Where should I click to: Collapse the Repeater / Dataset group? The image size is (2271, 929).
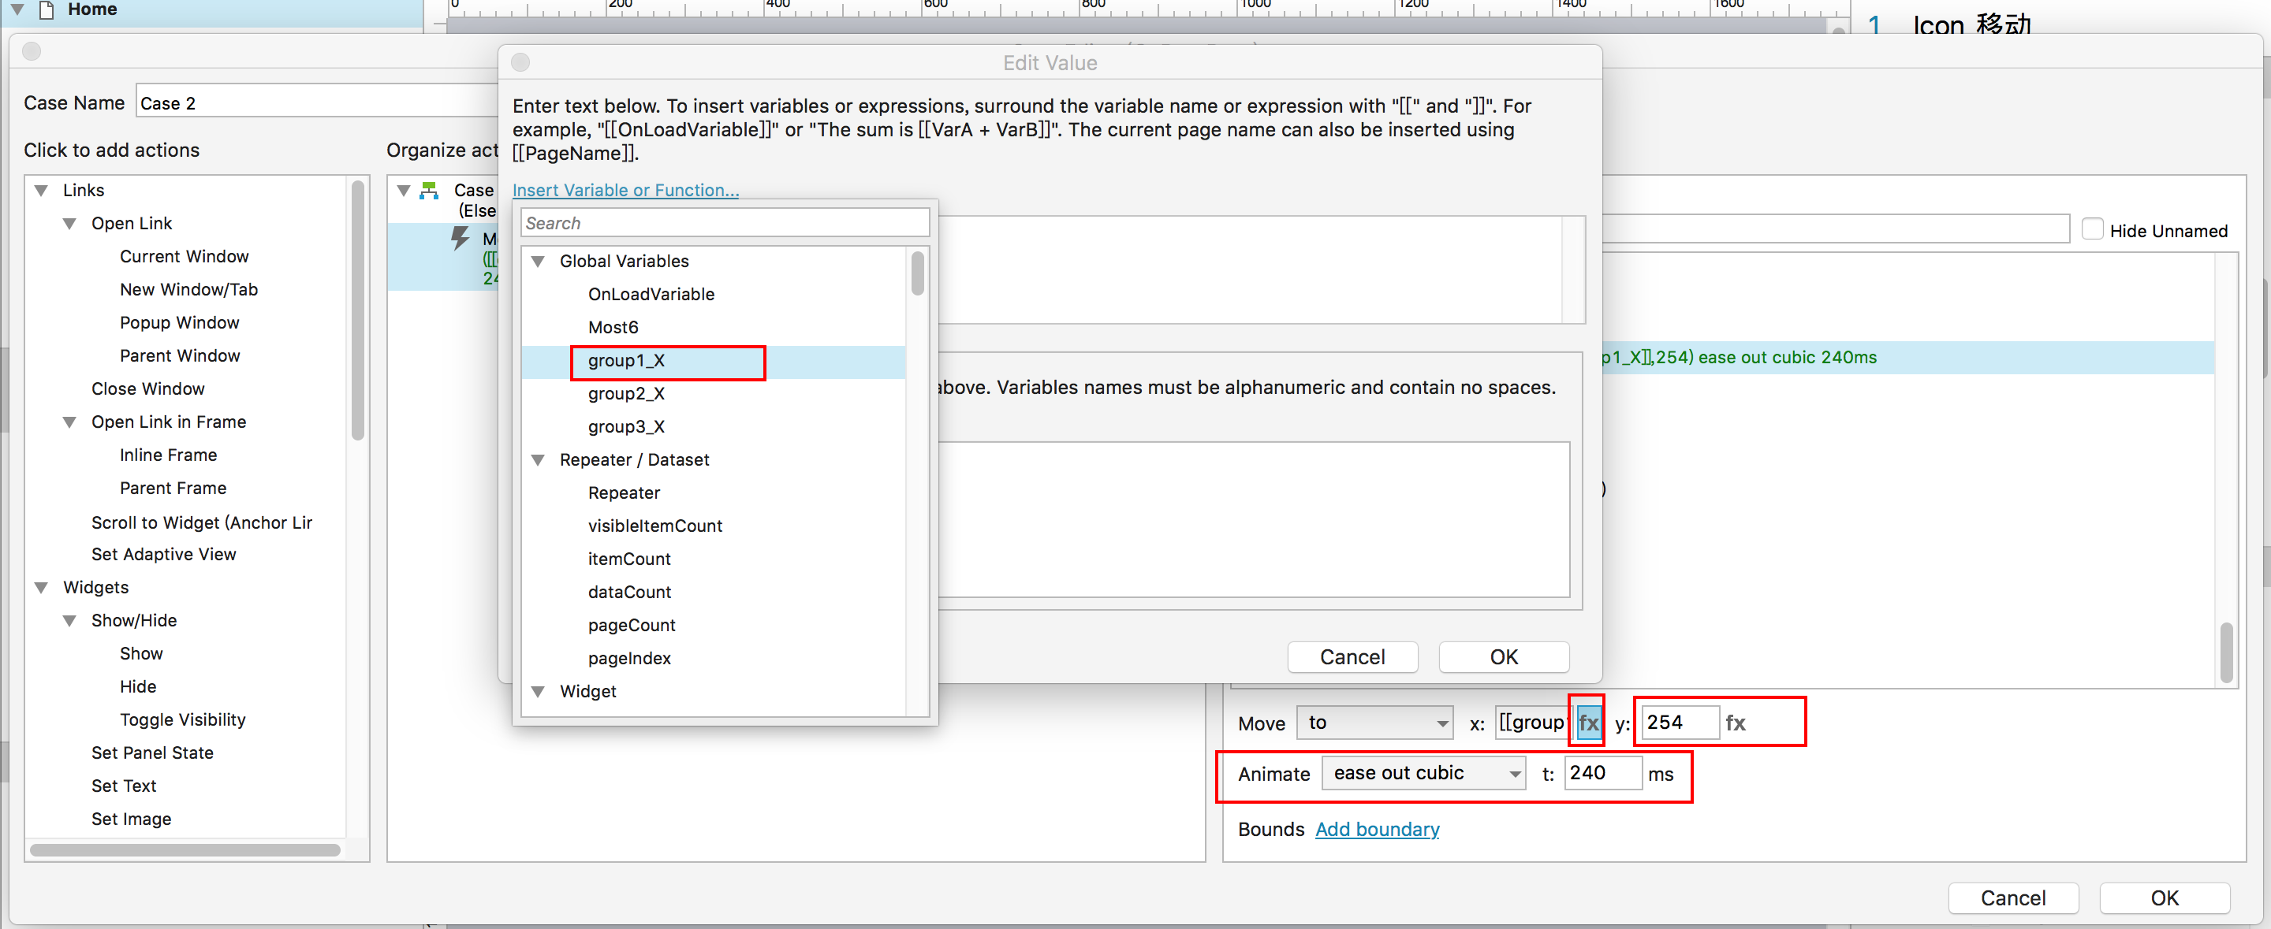point(538,459)
